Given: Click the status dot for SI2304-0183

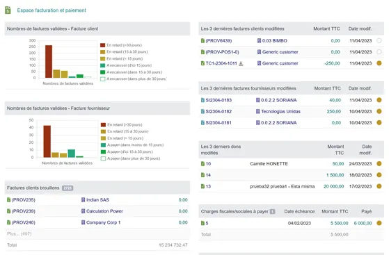Looking at the screenshot, I should (379, 100).
